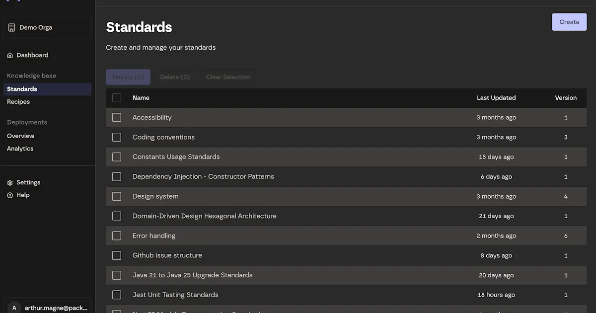
Task: Click the Create button
Action: click(x=569, y=22)
